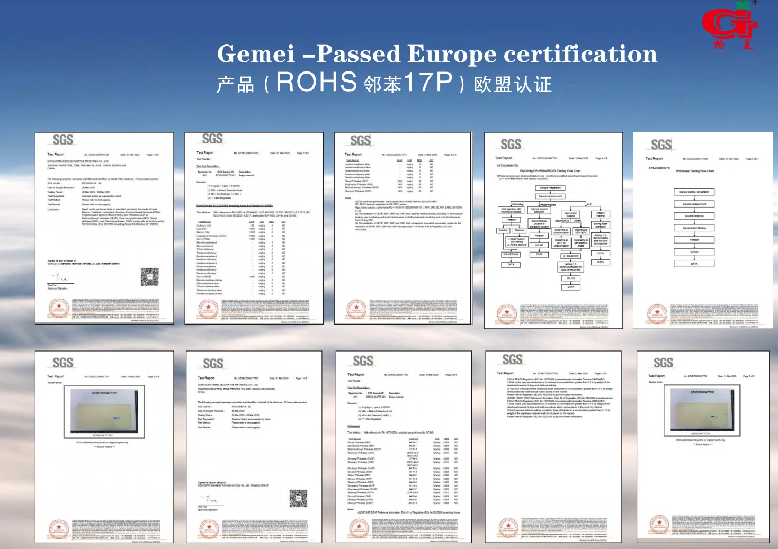Click 'Solvent extraction' box in the Phthalates chart
This screenshot has height=549, width=778.
point(694,216)
